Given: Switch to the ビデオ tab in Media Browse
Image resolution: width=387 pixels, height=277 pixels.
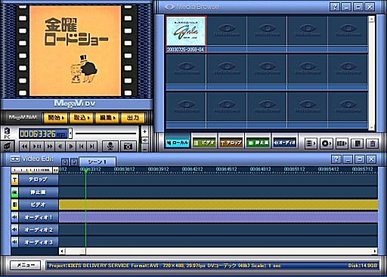Looking at the screenshot, I should click(x=205, y=143).
